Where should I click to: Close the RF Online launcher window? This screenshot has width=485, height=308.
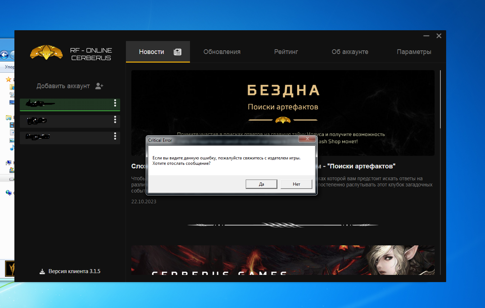pyautogui.click(x=439, y=36)
